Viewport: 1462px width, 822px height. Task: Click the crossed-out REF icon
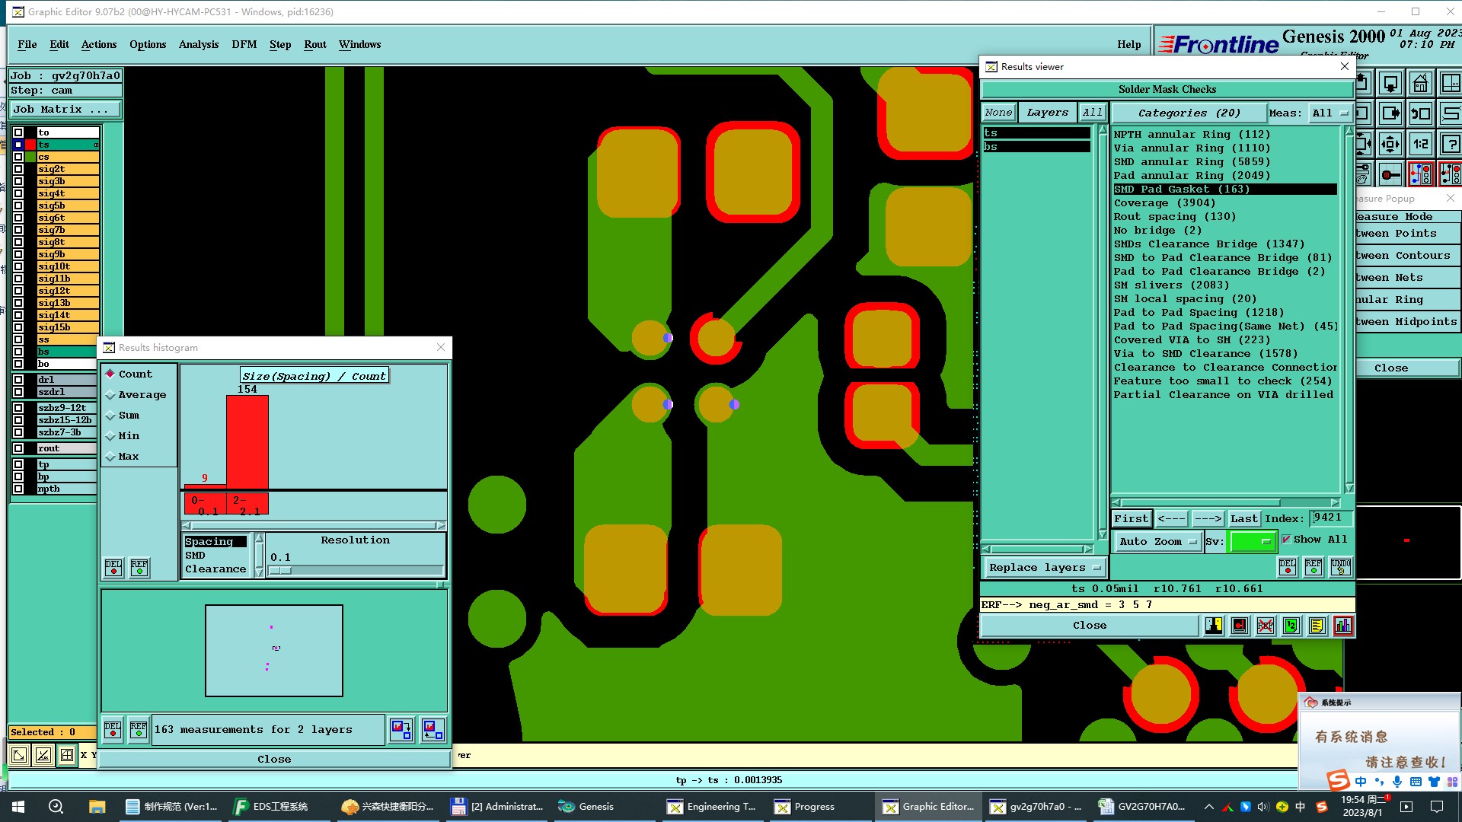tap(1265, 626)
